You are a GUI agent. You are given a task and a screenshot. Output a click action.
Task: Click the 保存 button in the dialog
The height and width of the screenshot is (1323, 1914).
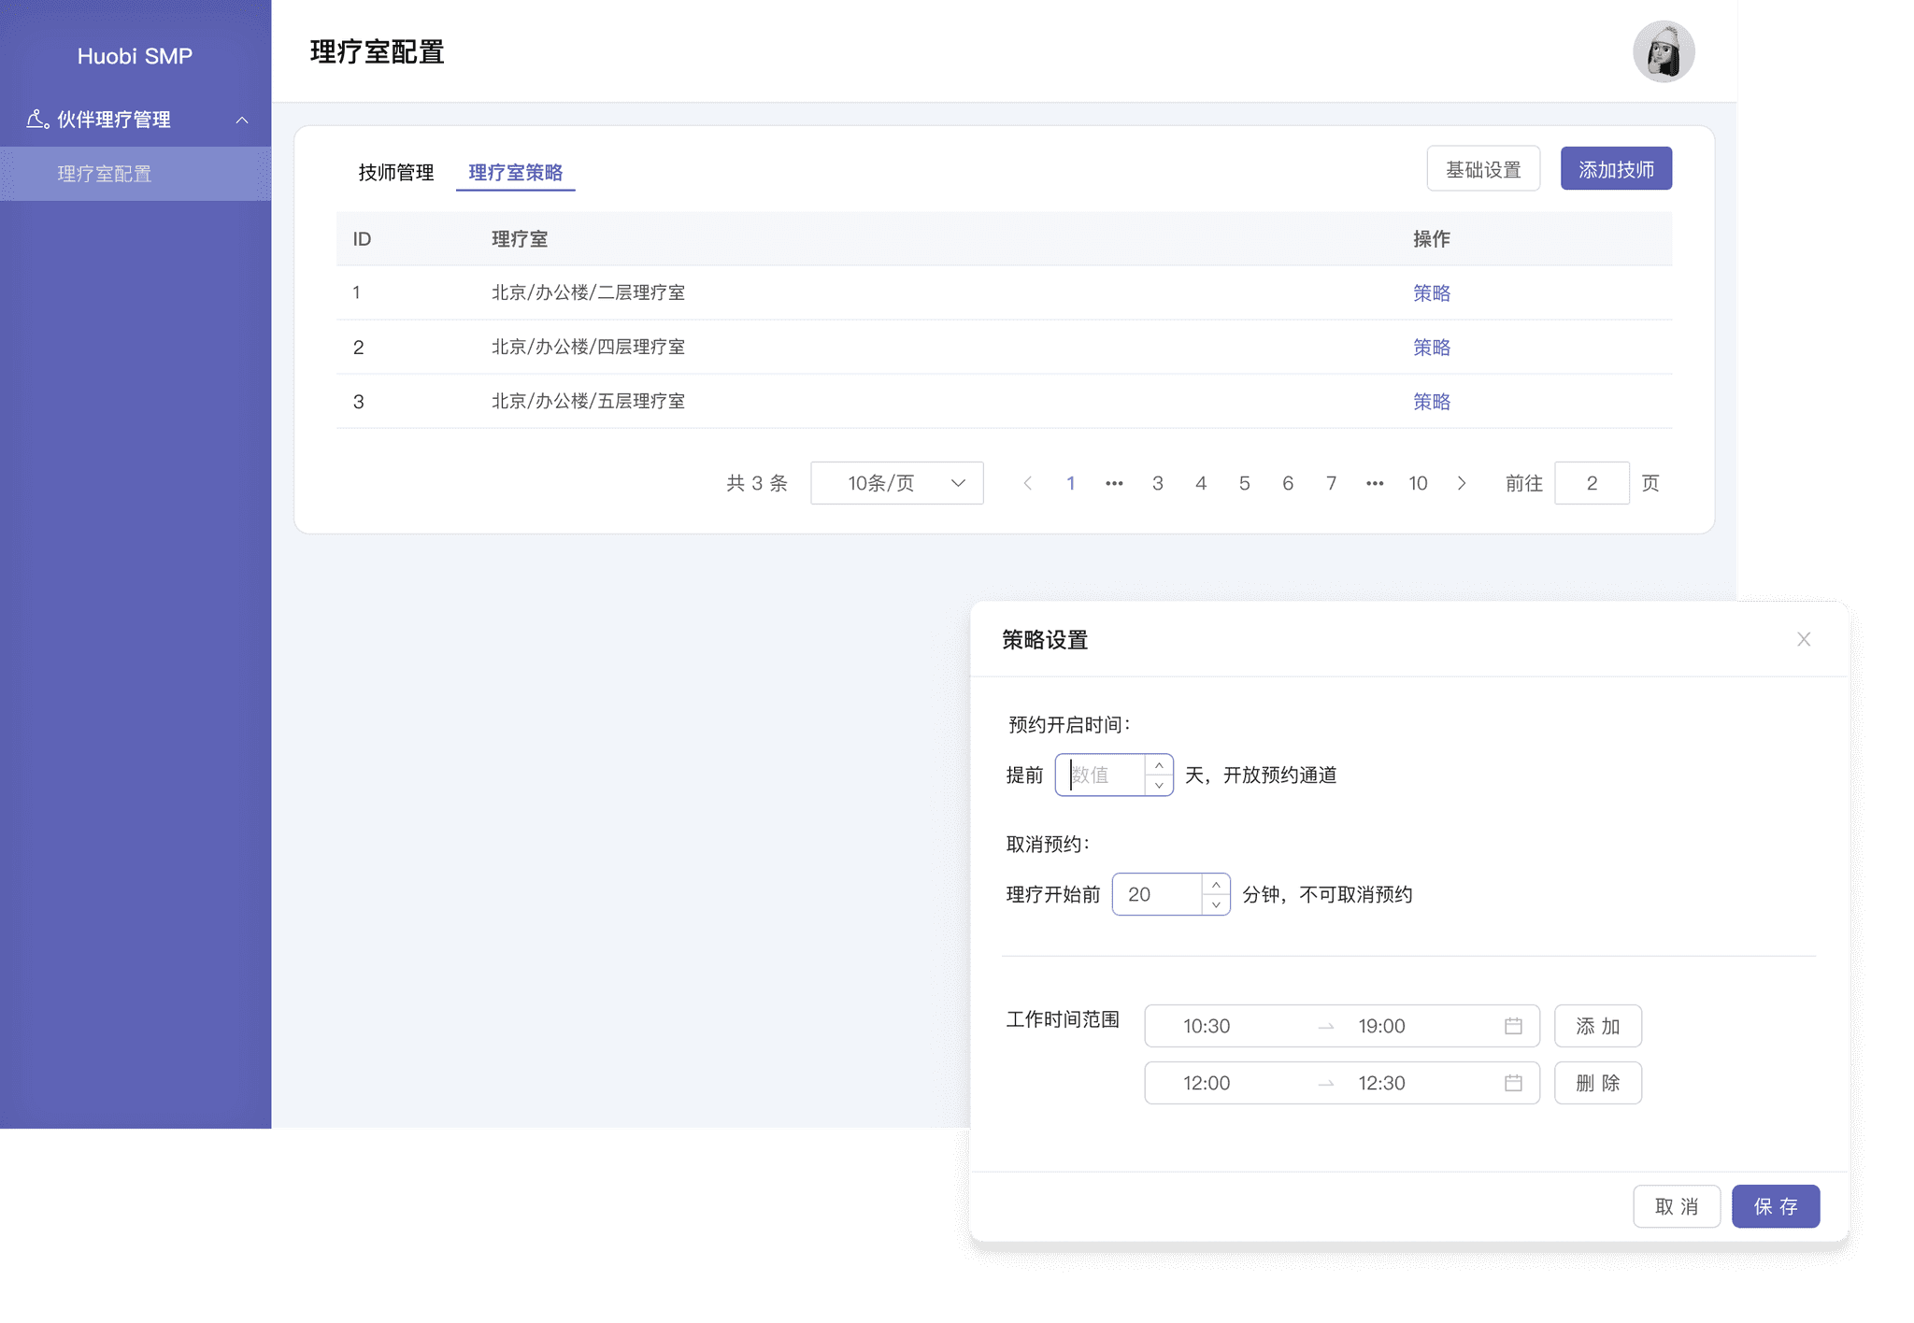pyautogui.click(x=1775, y=1206)
